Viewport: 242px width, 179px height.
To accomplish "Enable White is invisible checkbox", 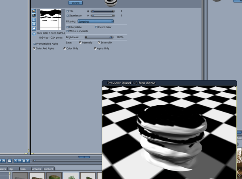I will pyautogui.click(x=67, y=31).
